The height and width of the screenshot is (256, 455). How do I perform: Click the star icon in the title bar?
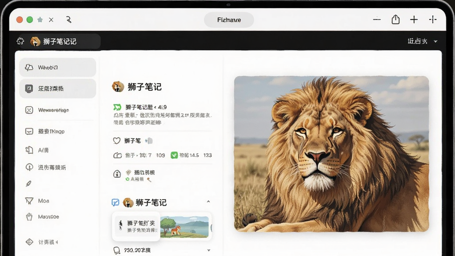pos(40,20)
